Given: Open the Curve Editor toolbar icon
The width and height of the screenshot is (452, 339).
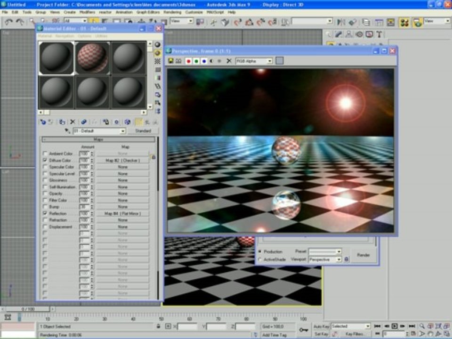Looking at the screenshot, I should click(379, 22).
